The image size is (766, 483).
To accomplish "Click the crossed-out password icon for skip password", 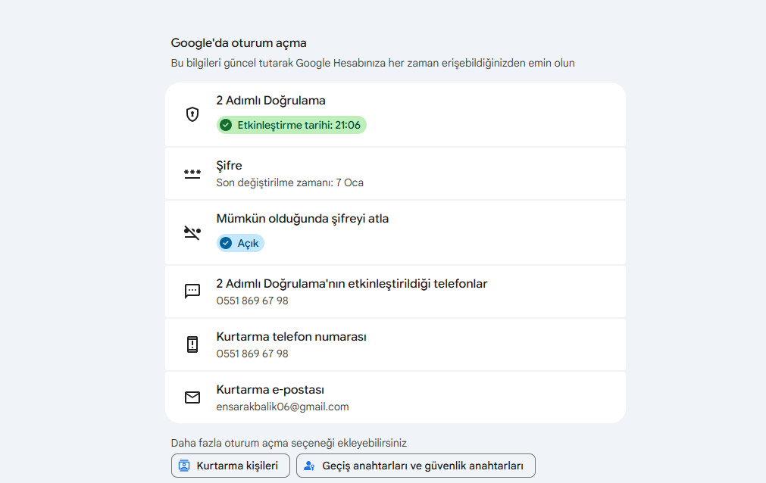I will tap(192, 232).
